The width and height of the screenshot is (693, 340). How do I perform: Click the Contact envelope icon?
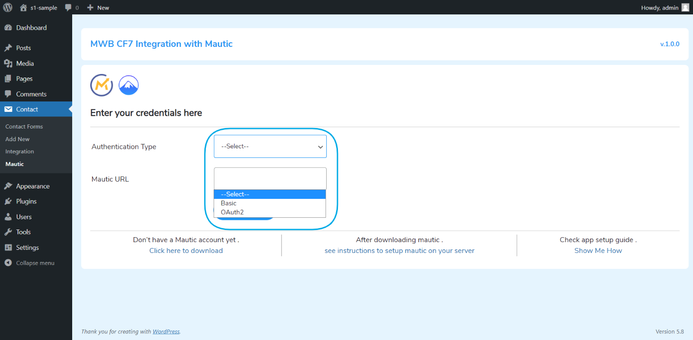(x=8, y=109)
